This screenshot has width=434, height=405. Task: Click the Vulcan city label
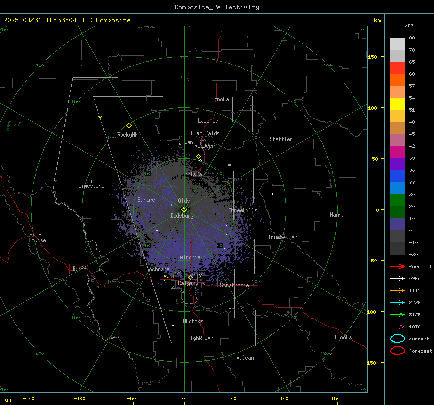coord(245,358)
